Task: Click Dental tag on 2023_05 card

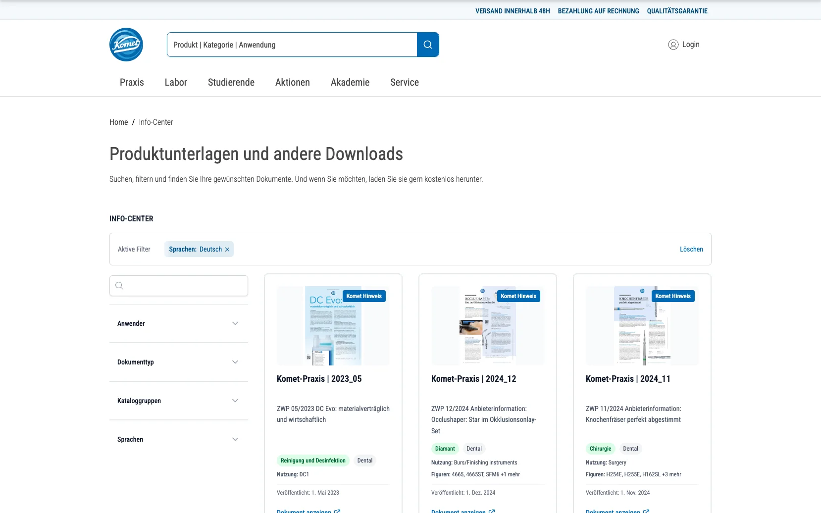Action: [365, 461]
